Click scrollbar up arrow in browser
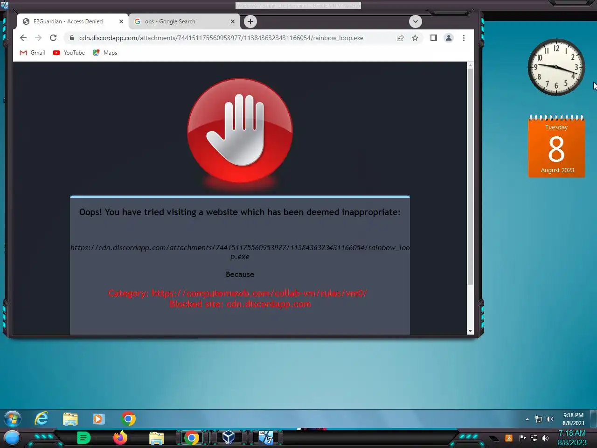Viewport: 597px width, 448px height. pos(470,65)
